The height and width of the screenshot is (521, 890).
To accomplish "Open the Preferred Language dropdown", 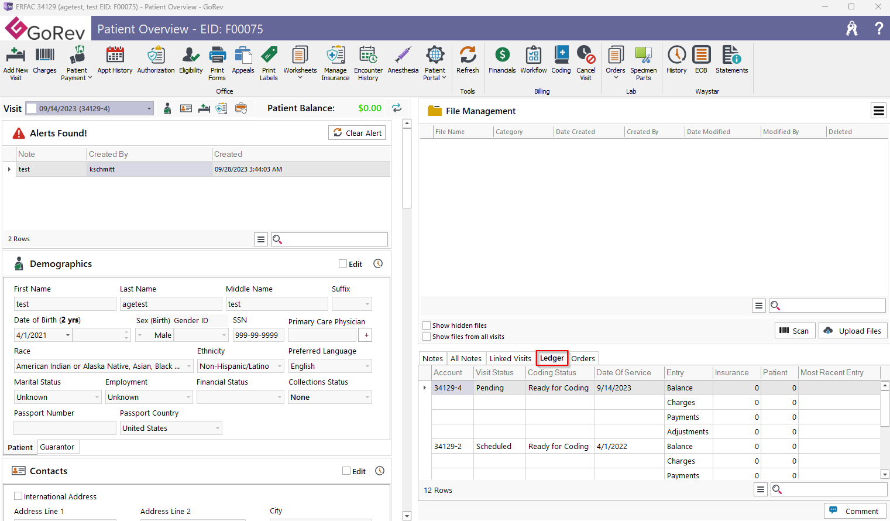I will (367, 366).
